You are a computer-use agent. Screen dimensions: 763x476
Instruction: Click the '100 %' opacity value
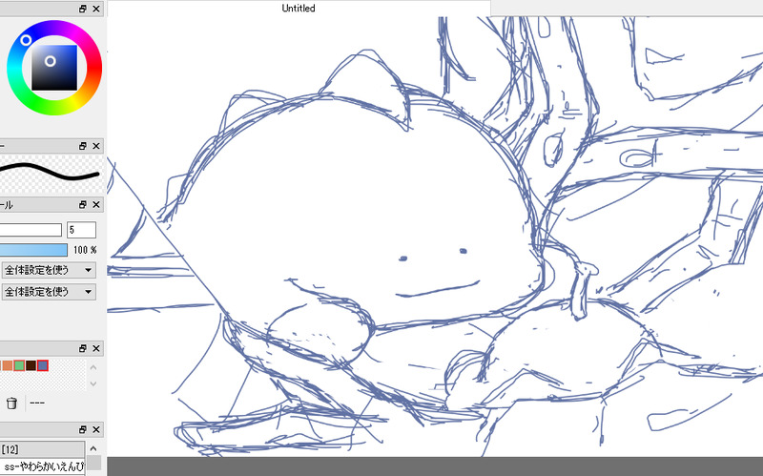85,250
